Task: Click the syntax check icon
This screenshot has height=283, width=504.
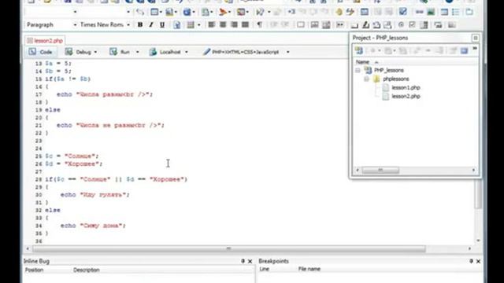Action: pyautogui.click(x=260, y=13)
